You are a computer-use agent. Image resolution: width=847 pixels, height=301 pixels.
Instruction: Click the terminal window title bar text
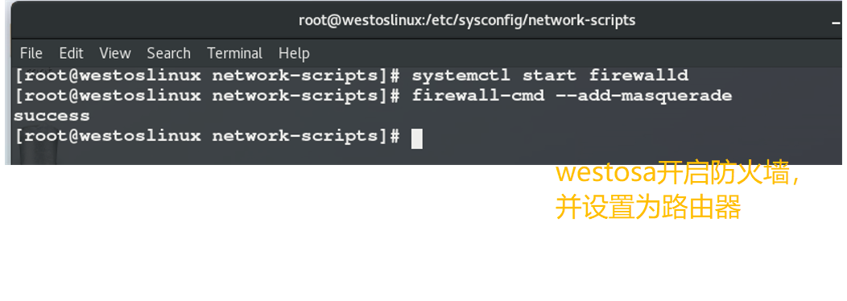pos(467,21)
